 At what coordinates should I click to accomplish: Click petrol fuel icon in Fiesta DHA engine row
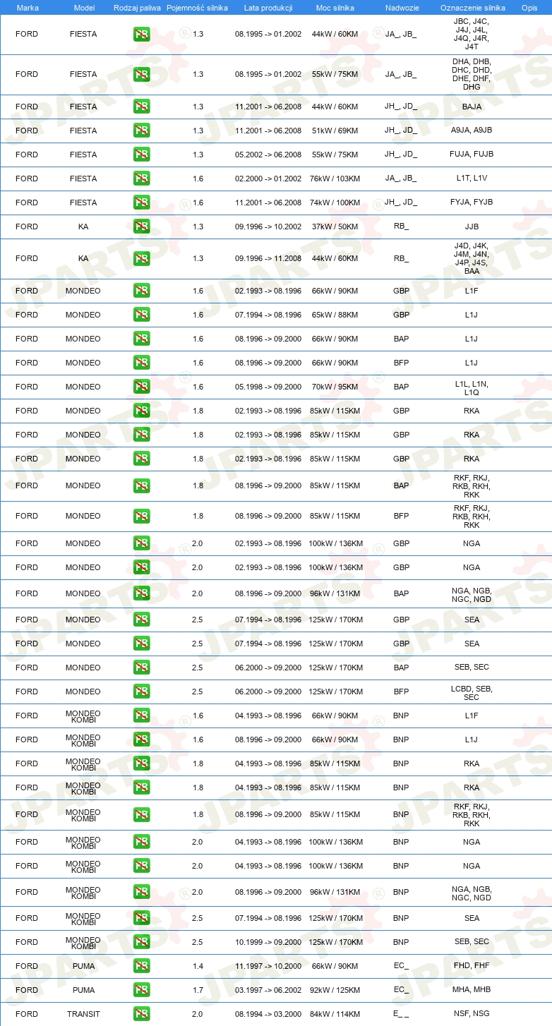pyautogui.click(x=141, y=74)
